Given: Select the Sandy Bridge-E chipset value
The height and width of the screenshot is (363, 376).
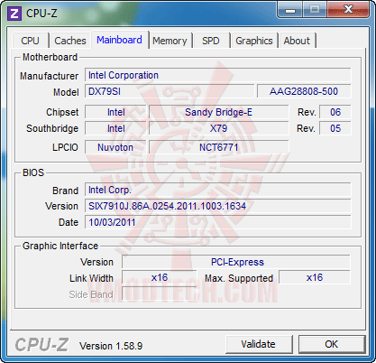Looking at the screenshot, I should point(219,112).
